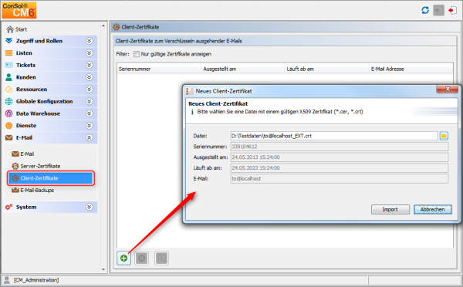Click the E-Mail field in dialog
Screen dimensions: 463x287
(x=340, y=178)
